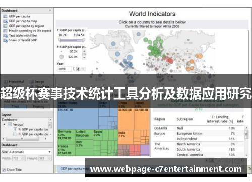Select the Independent subregion
Image resolution: width=252 pixels, height=182 pixels.
point(187,139)
